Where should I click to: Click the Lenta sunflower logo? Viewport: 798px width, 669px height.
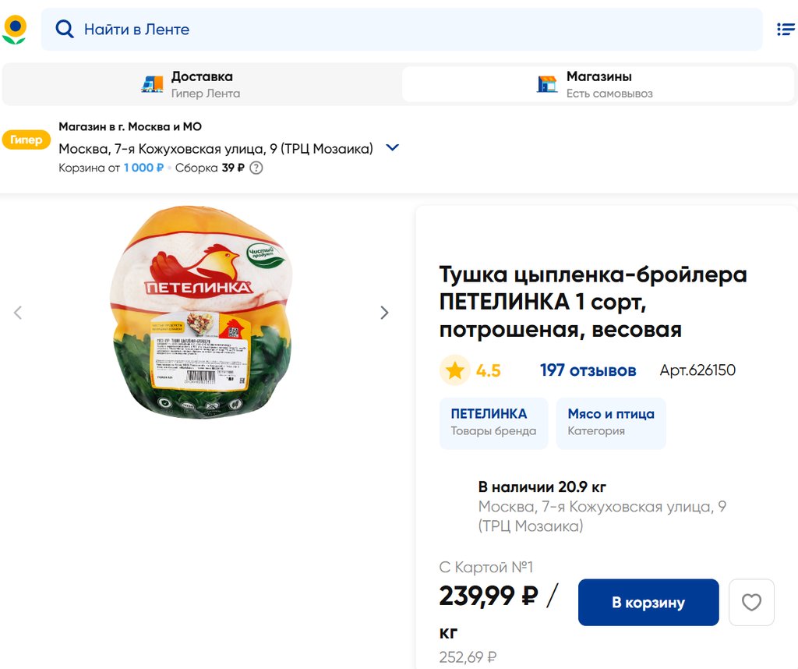[x=15, y=30]
